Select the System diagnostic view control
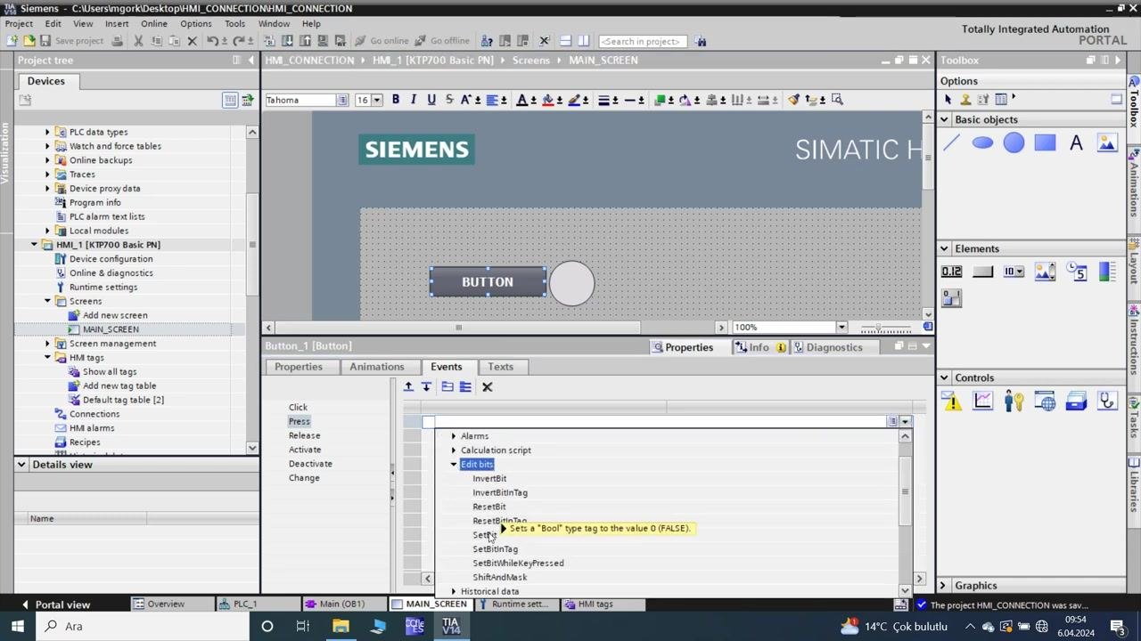 point(1107,402)
